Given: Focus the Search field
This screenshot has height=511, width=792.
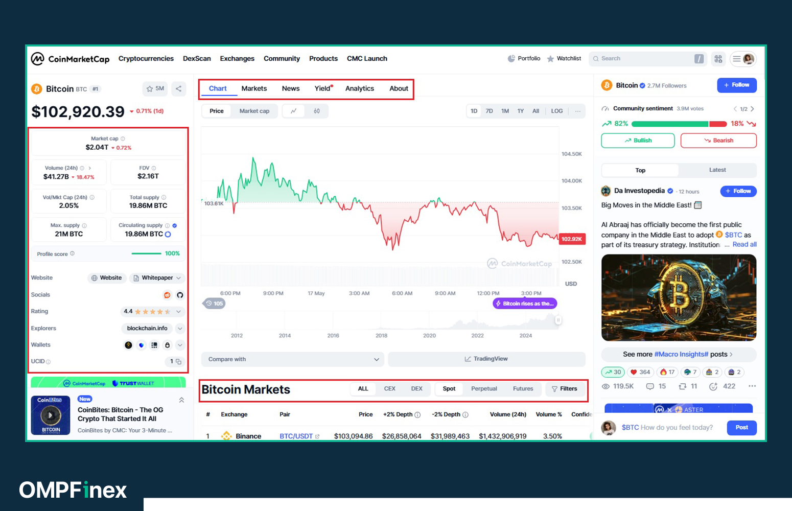Looking at the screenshot, I should coord(647,59).
